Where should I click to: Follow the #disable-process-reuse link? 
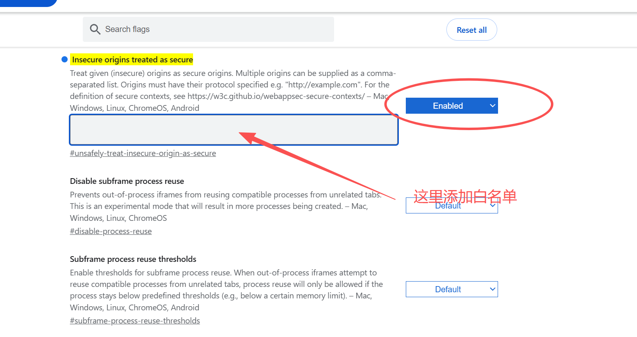click(111, 231)
